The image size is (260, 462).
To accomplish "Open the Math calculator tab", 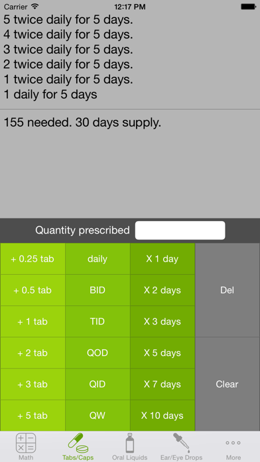I will point(26,446).
